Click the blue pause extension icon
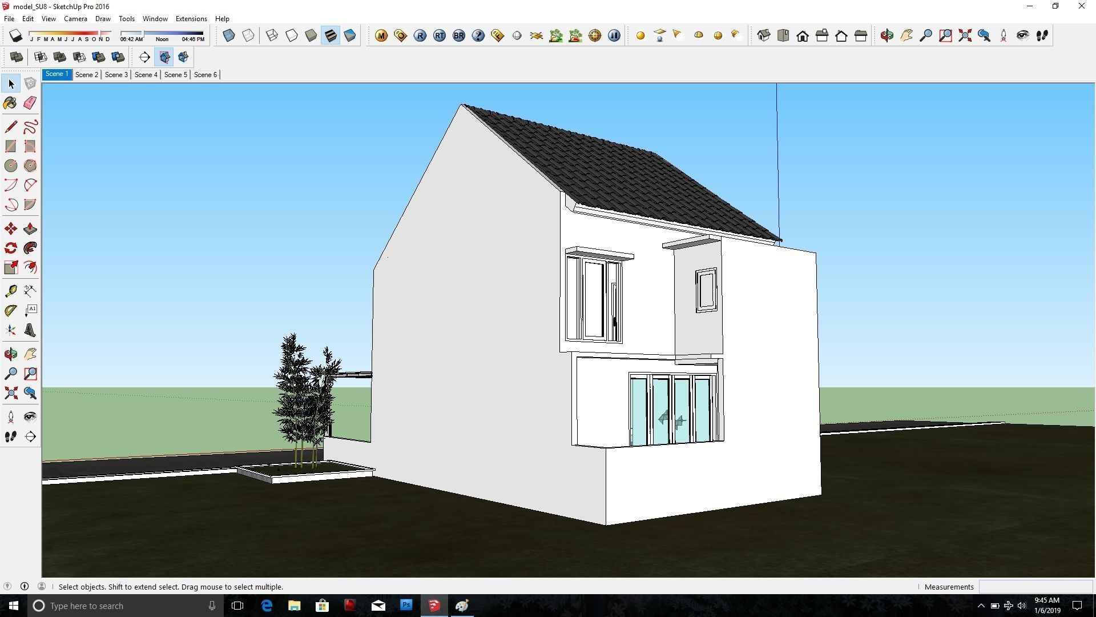 tap(614, 35)
